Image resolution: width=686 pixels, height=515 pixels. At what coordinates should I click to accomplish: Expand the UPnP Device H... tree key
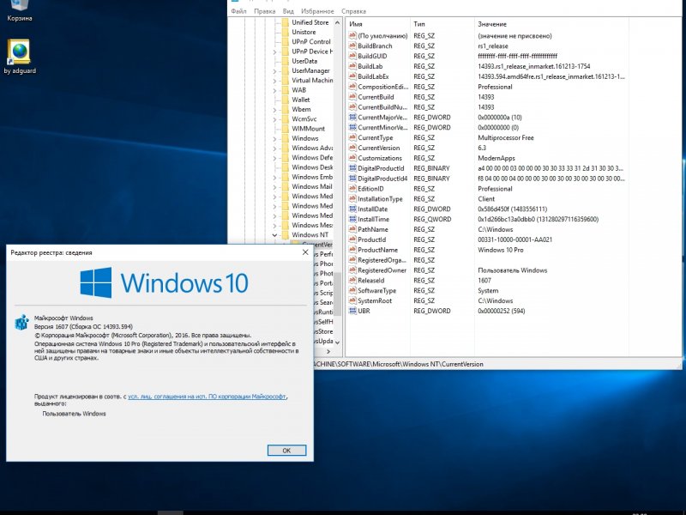[x=274, y=51]
